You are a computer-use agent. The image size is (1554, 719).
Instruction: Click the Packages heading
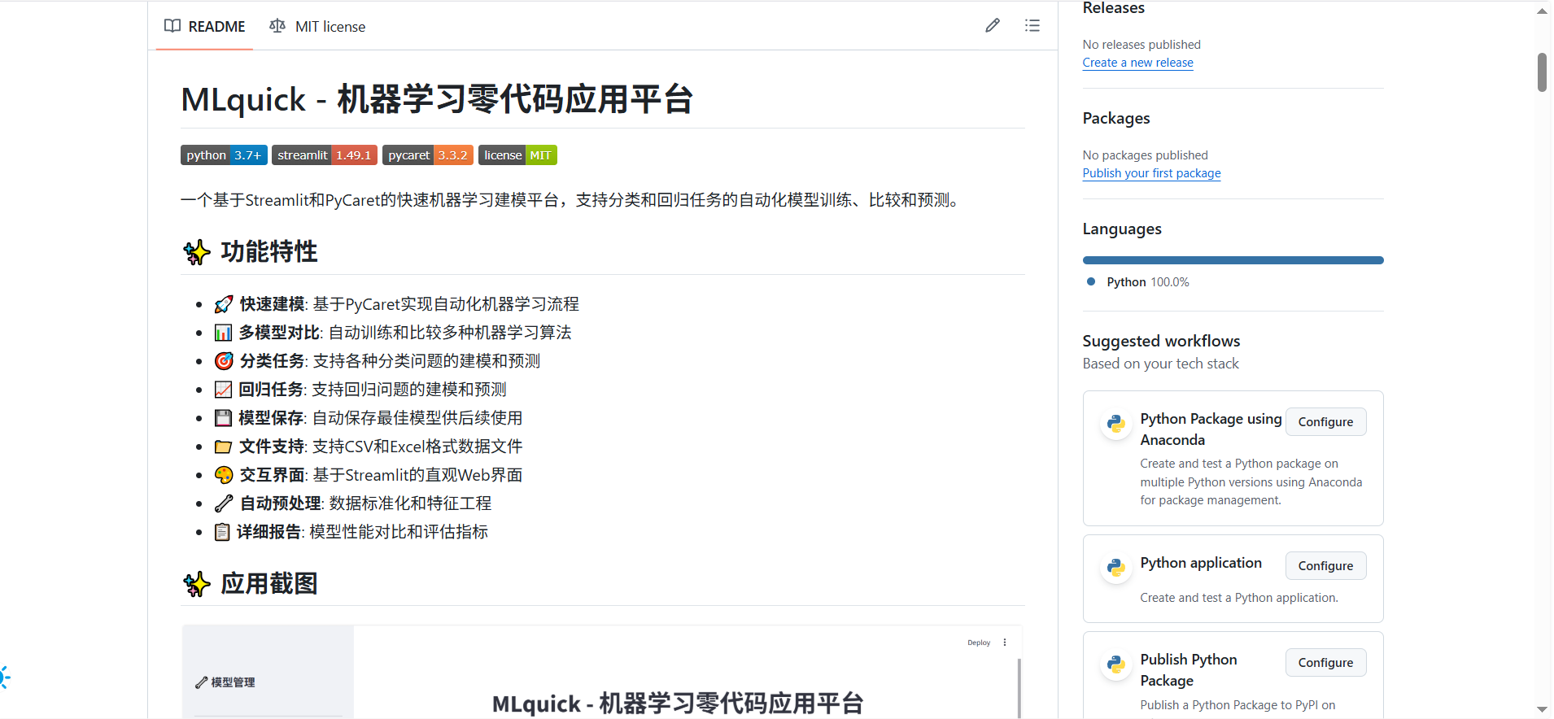[x=1115, y=119]
